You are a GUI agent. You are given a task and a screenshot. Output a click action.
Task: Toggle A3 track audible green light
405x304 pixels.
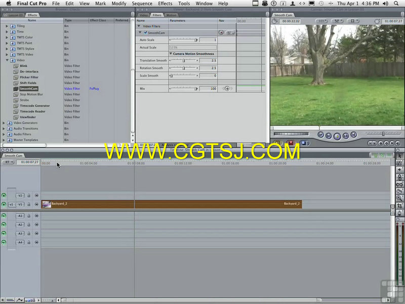click(4, 234)
